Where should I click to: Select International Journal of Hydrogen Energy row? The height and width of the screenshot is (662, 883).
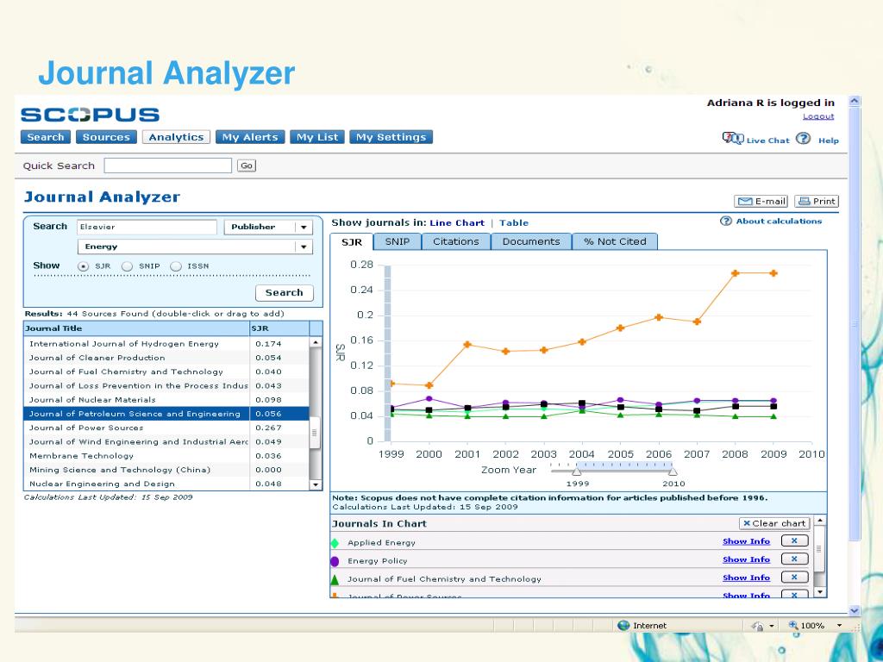166,344
